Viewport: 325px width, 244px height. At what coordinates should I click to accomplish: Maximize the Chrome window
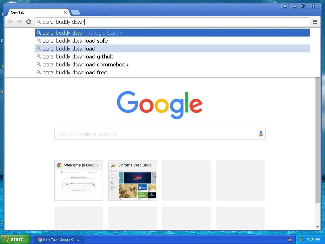click(x=303, y=6)
